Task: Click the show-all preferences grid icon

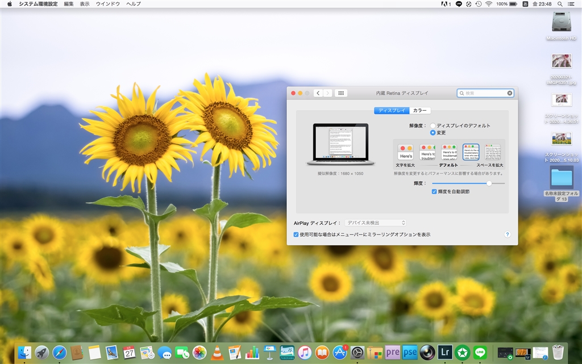Action: (341, 93)
